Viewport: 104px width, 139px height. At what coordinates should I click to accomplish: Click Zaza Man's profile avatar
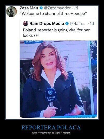[x=11, y=11]
